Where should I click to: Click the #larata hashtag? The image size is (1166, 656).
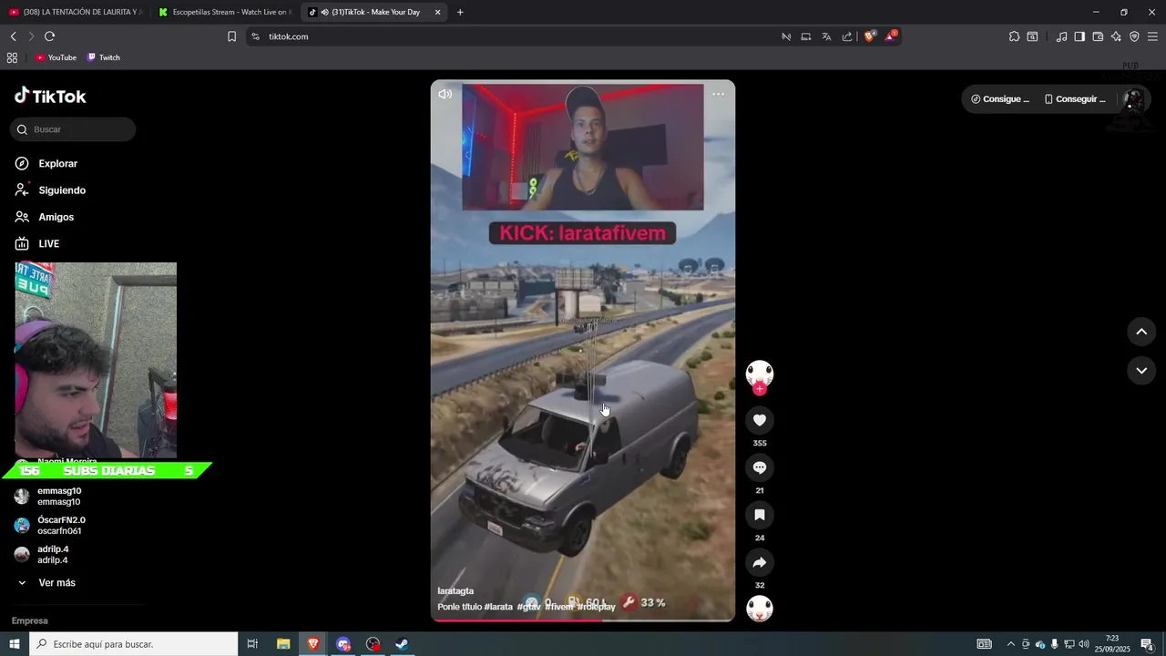click(498, 606)
